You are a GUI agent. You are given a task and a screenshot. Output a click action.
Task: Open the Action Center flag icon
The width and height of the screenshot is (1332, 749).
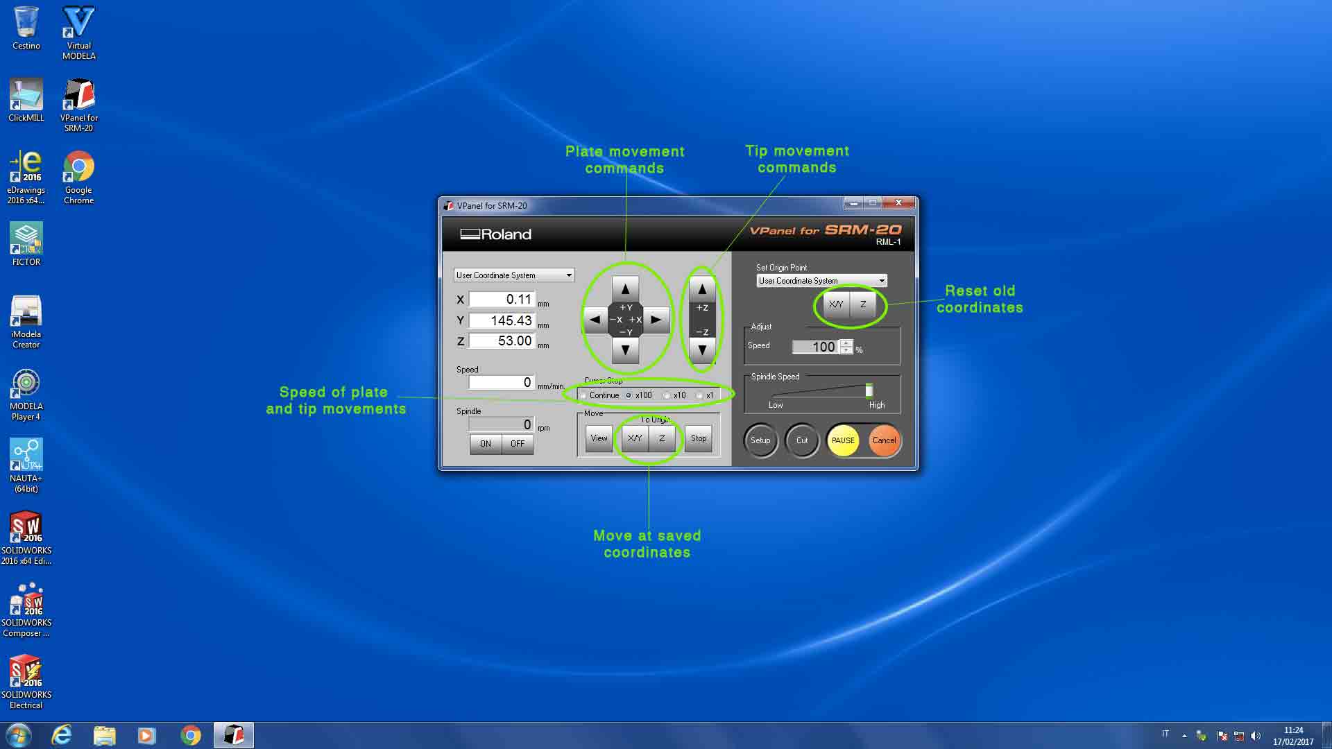1222,736
